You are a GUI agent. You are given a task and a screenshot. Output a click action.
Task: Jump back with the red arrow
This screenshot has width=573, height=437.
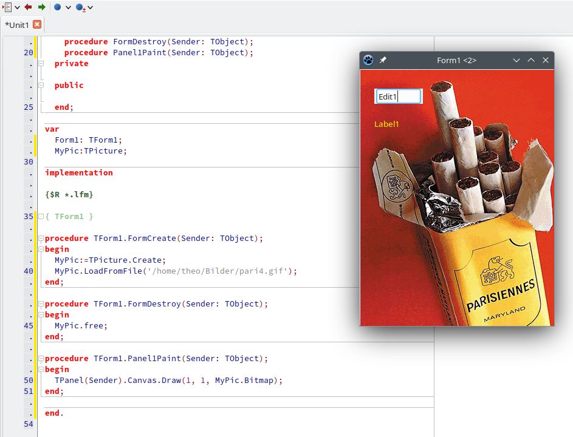tap(28, 7)
